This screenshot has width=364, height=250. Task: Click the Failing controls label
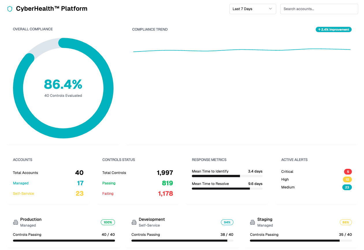[x=108, y=194]
